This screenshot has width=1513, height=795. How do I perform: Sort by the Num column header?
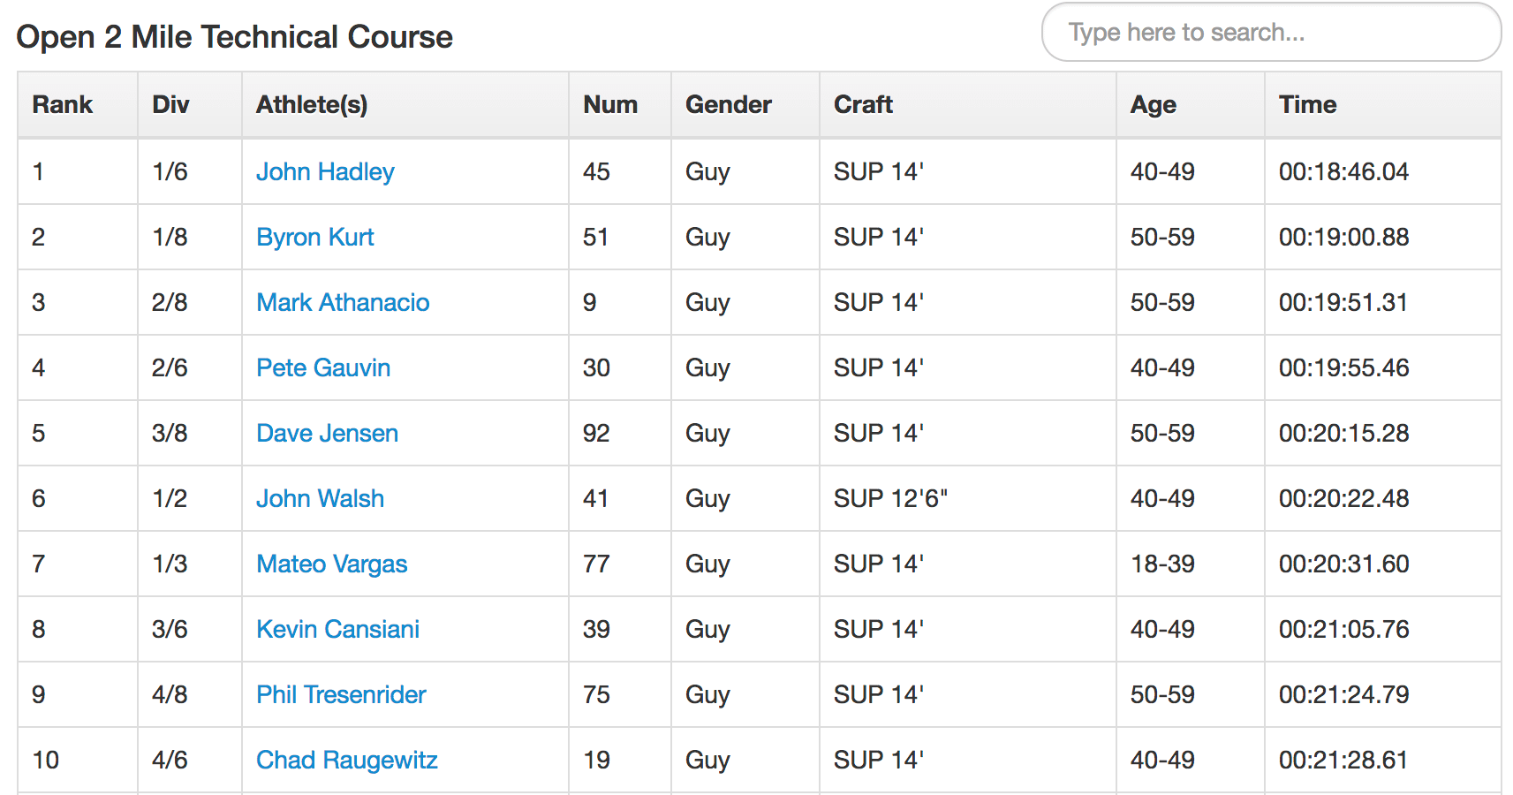coord(610,104)
